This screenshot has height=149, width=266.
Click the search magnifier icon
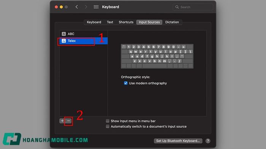pyautogui.click(x=177, y=7)
